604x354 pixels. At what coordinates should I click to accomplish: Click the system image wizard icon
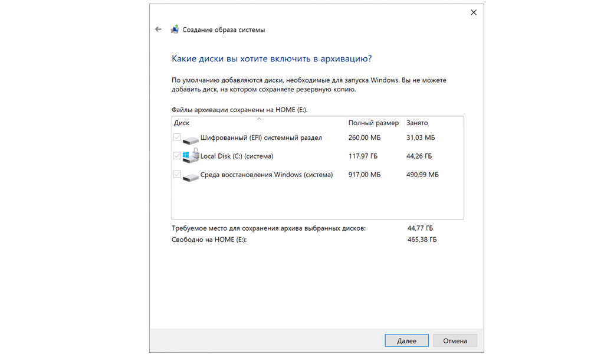point(175,29)
